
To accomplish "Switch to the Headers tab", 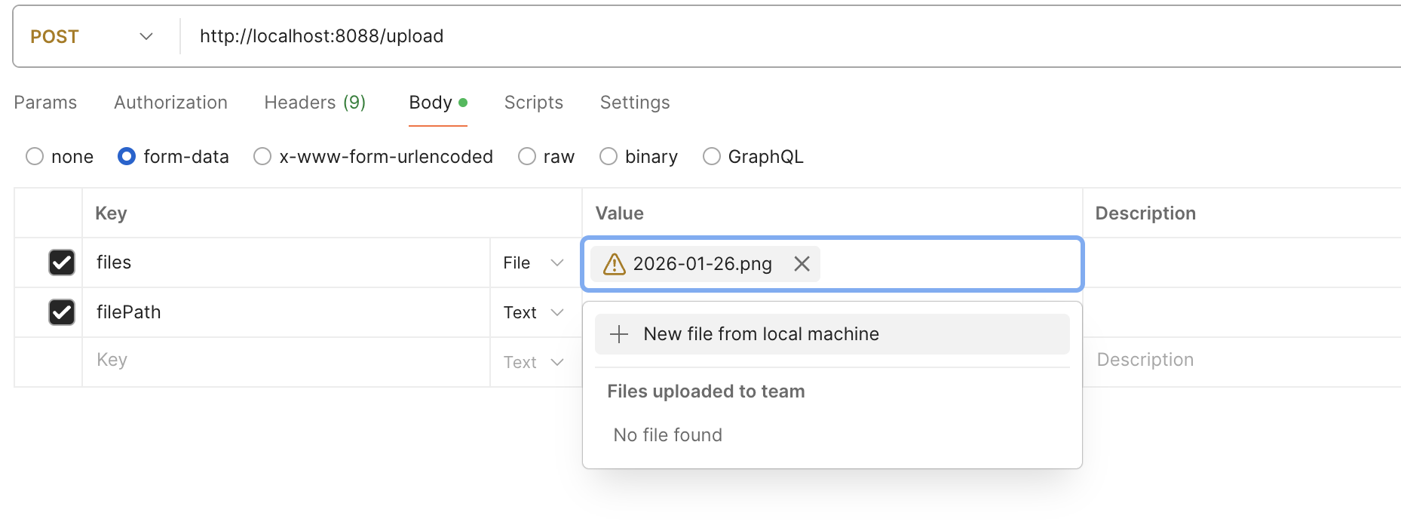I will (x=314, y=103).
